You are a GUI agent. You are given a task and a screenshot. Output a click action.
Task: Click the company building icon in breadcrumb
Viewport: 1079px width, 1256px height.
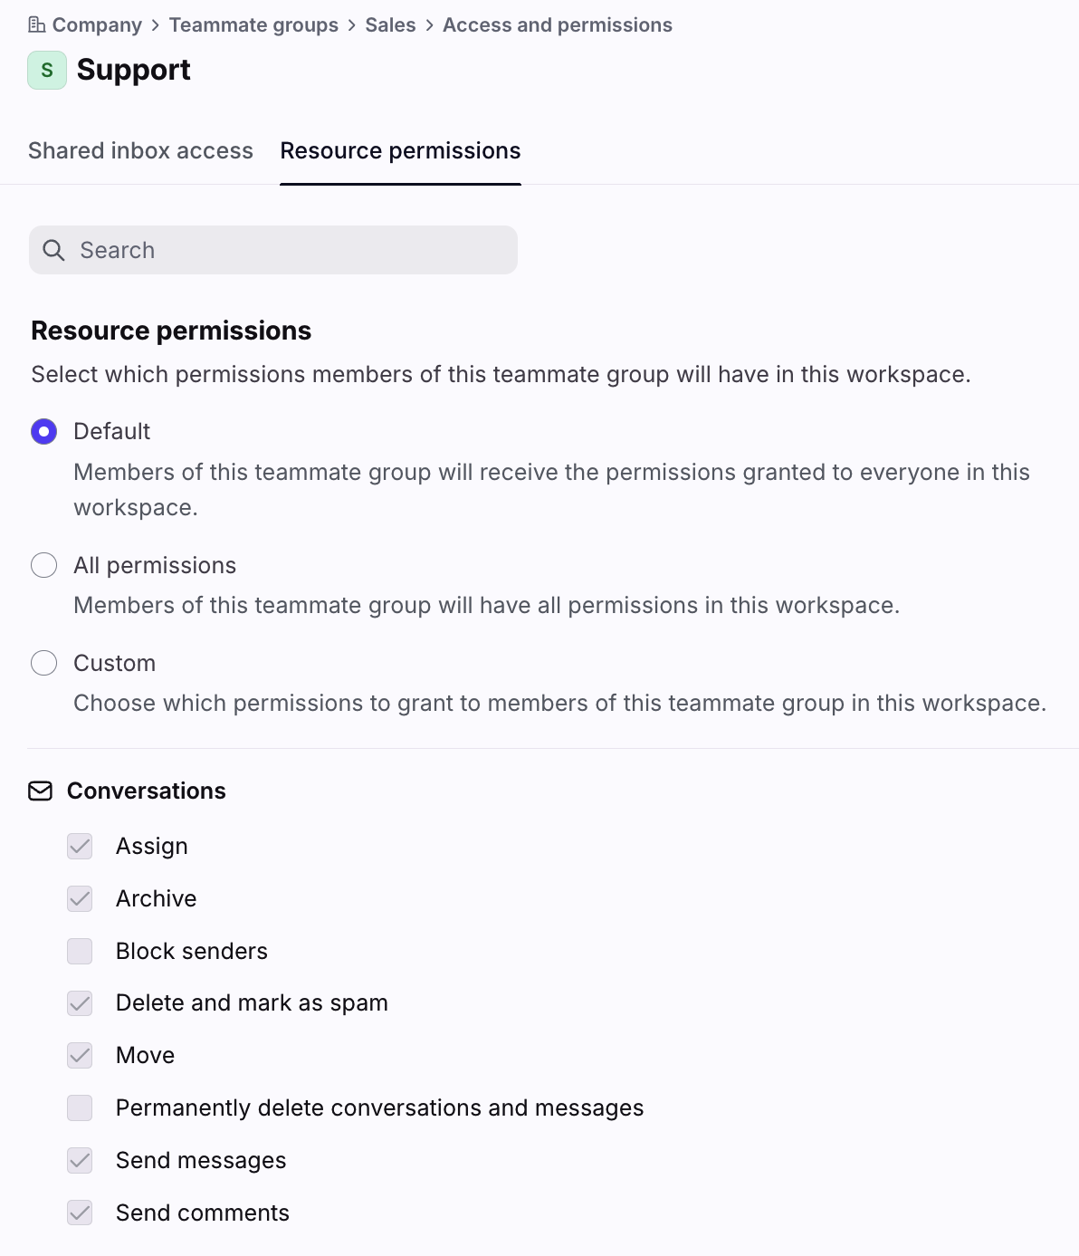pos(36,25)
